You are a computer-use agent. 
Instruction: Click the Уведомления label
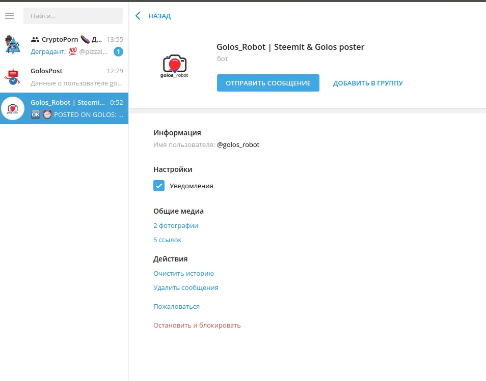click(191, 186)
